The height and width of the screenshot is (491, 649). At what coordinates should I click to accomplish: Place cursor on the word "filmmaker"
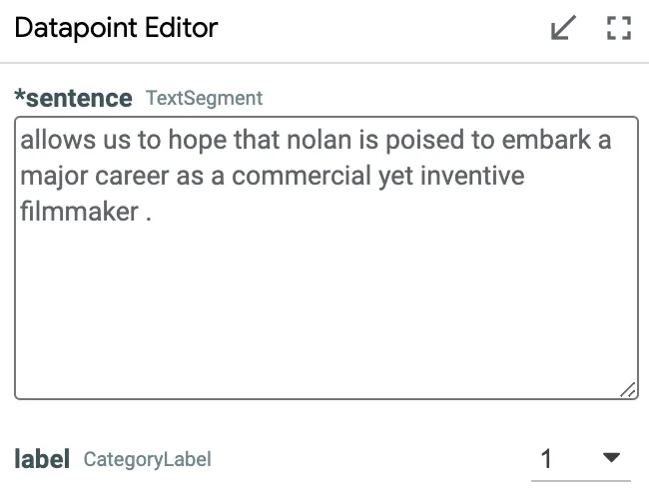(79, 212)
